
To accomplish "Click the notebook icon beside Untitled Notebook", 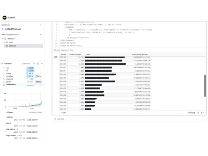I will click(2, 29).
